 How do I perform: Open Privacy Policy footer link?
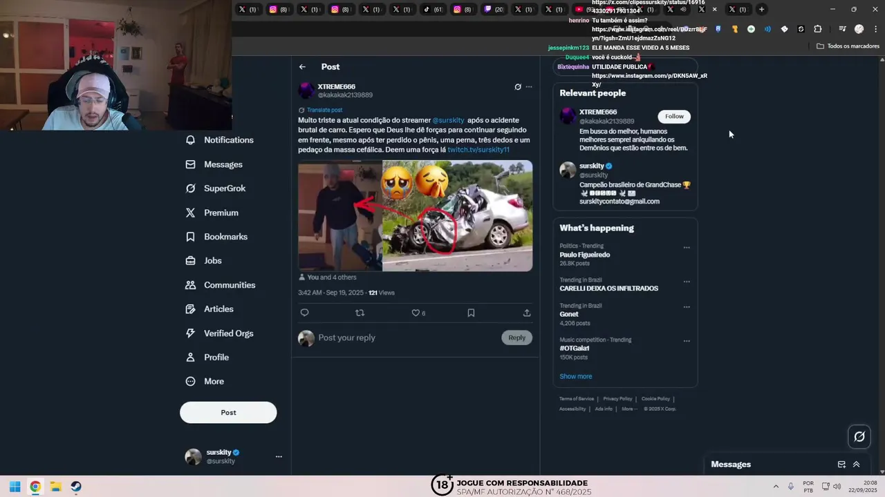[x=617, y=399]
